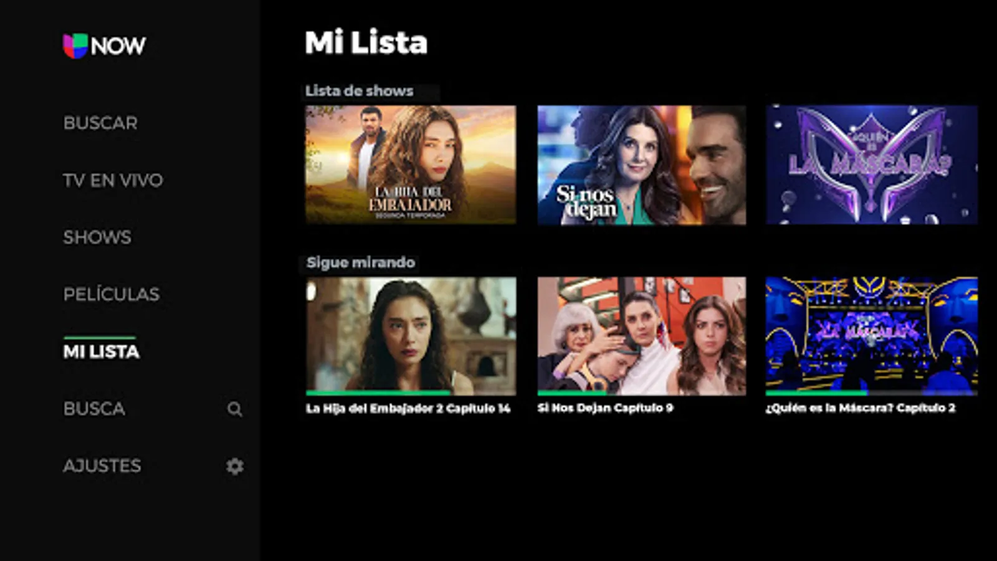Select MI LISTA in the sidebar
Image resolution: width=997 pixels, height=561 pixels.
click(x=102, y=352)
